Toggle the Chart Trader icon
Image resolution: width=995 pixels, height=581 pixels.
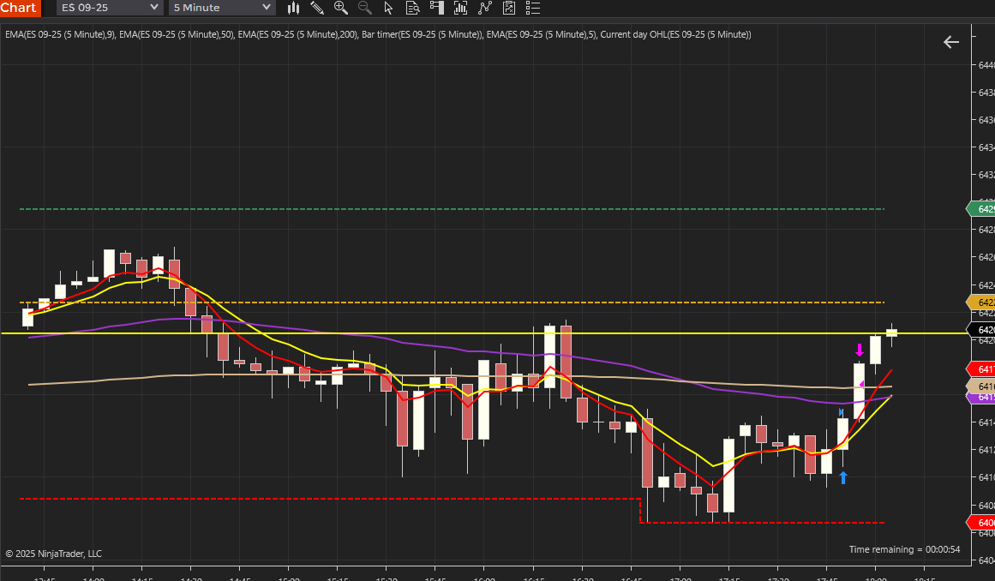coord(436,8)
